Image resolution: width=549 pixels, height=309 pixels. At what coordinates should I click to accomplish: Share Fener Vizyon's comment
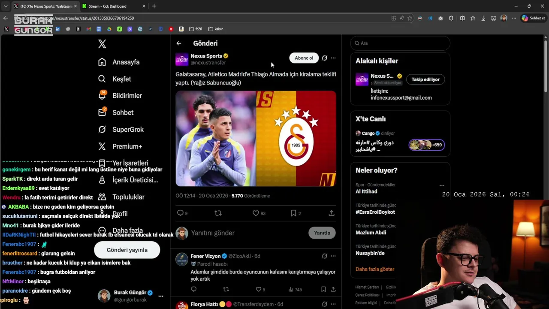tap(333, 289)
